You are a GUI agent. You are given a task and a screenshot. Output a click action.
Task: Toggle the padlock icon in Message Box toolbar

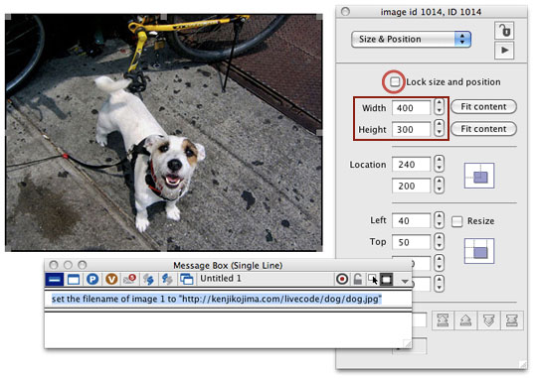(357, 279)
